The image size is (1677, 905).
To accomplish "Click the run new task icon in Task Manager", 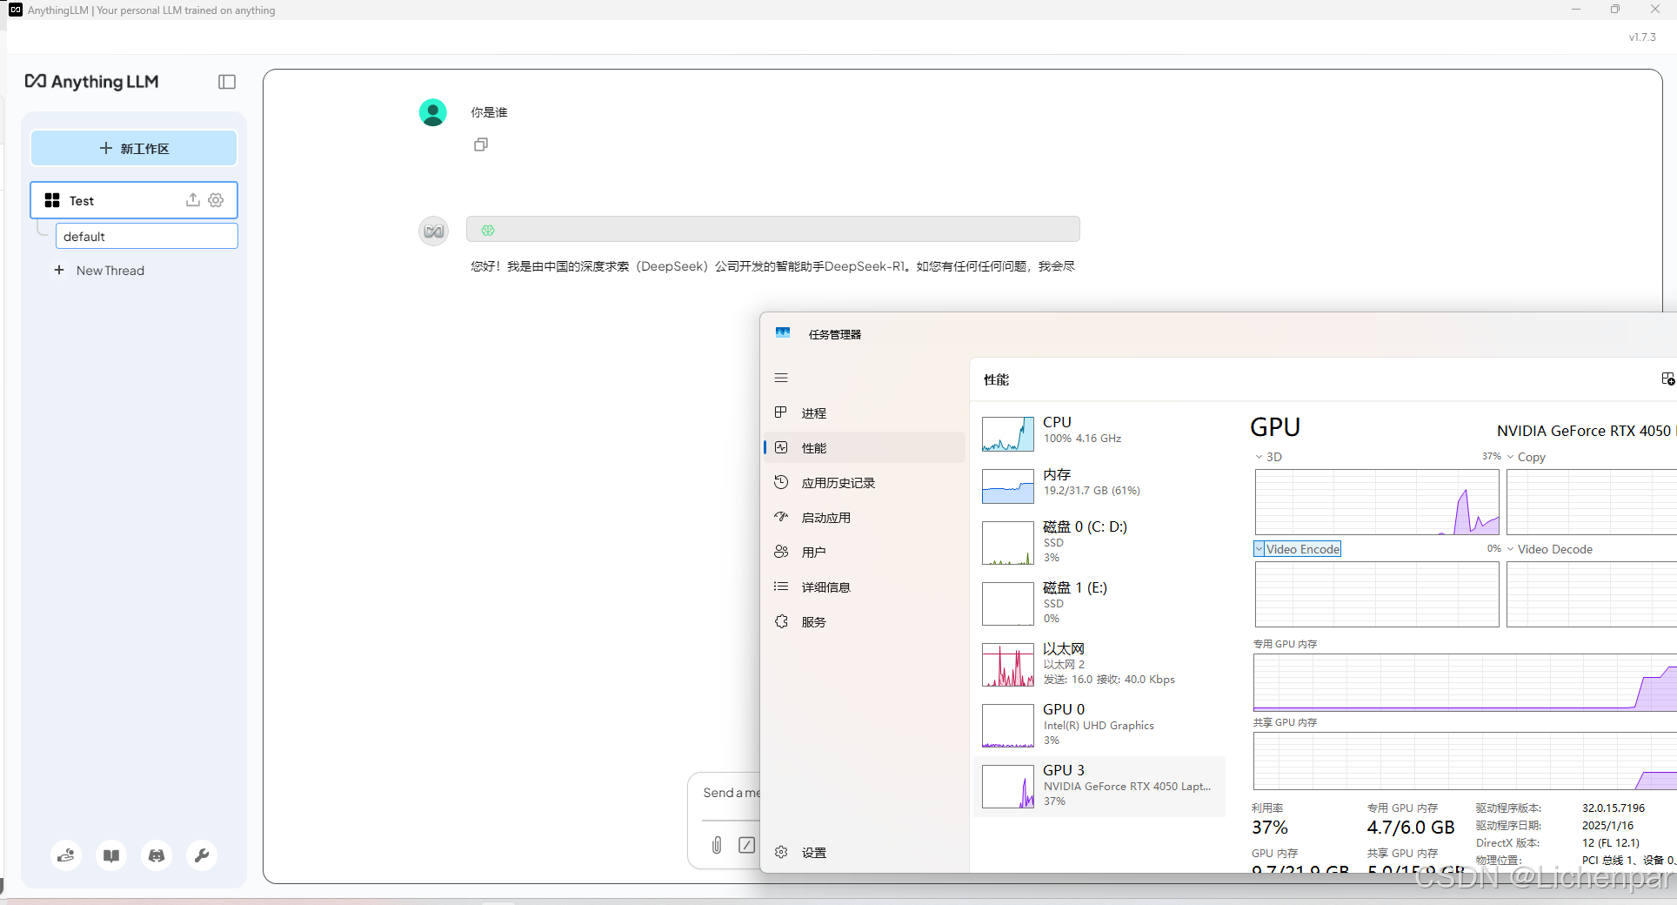I will point(1667,379).
